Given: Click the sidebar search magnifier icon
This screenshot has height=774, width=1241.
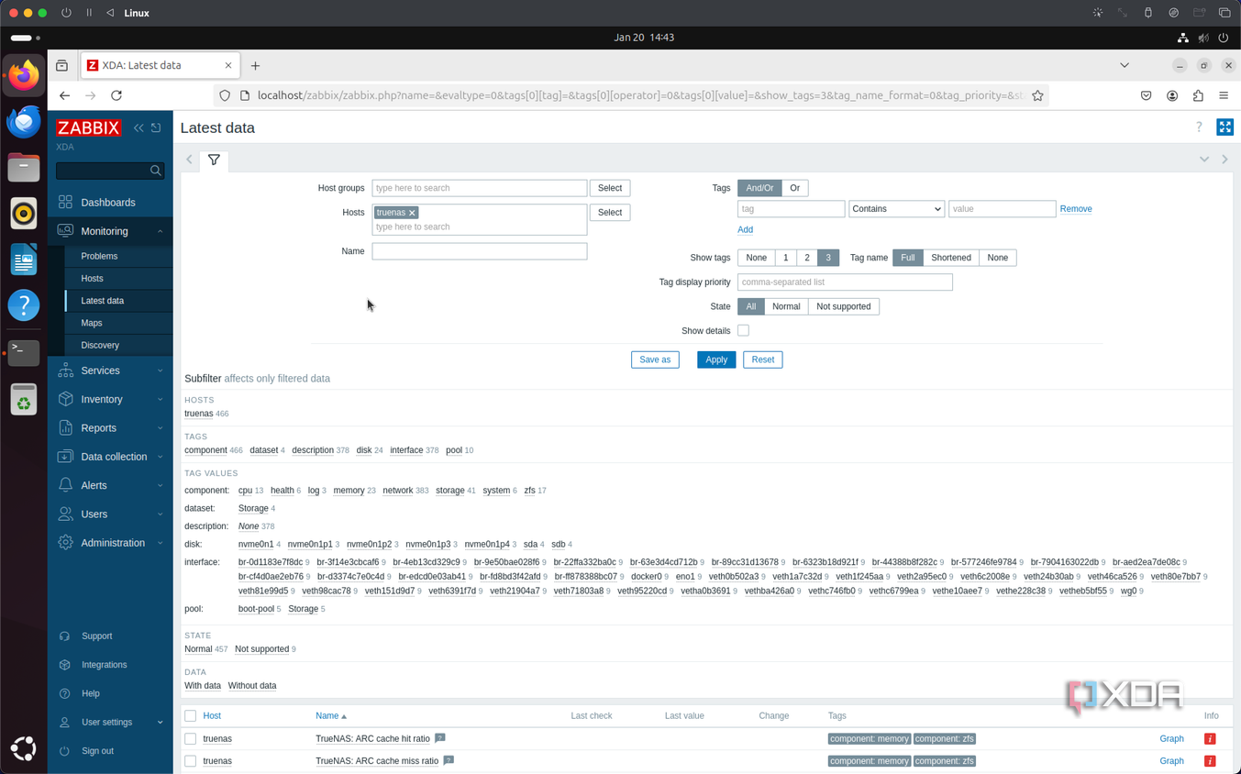Looking at the screenshot, I should 156,171.
